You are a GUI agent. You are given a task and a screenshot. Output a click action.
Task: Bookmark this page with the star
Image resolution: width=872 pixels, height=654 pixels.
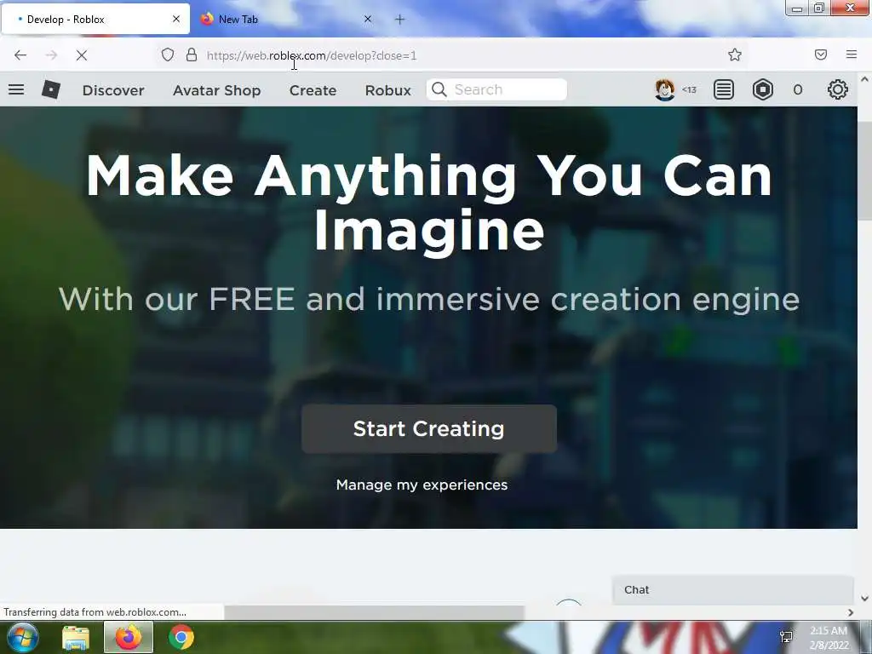[735, 54]
